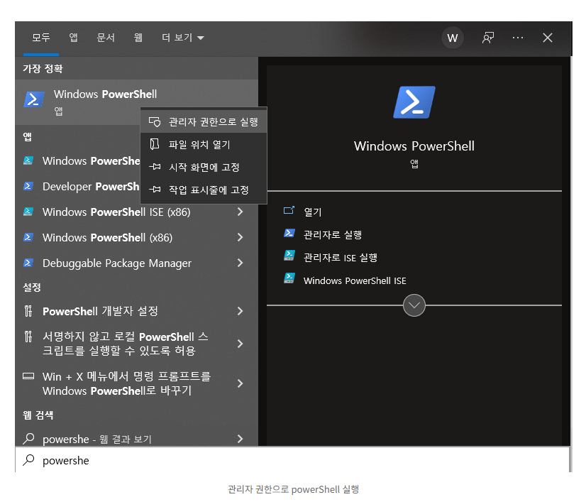This screenshot has height=502, width=586.
Task: Click the settings icon beside 서명하지 않고 로컬 PowerShell
Action: click(x=28, y=337)
